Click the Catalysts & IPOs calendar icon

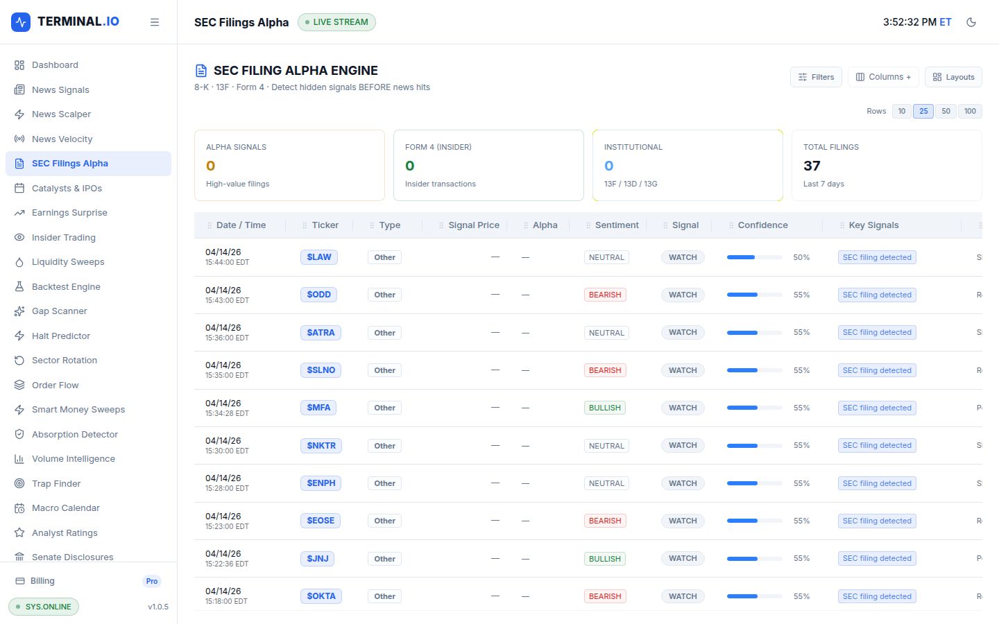click(19, 188)
